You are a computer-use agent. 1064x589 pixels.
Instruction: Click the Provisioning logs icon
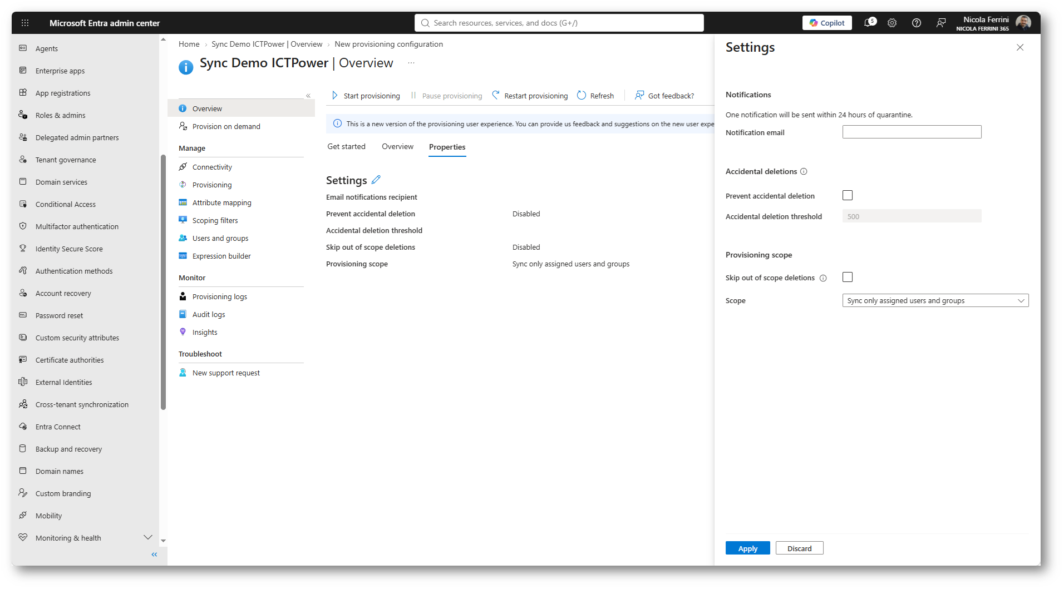[x=183, y=296]
